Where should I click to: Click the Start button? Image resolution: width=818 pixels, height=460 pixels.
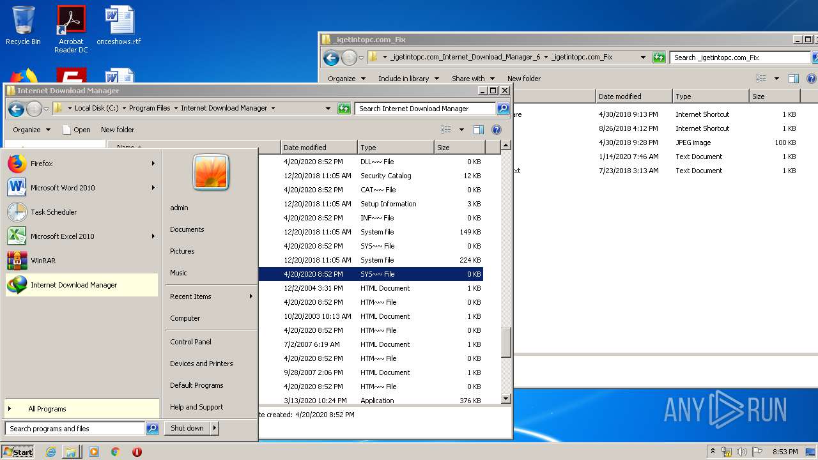pyautogui.click(x=18, y=452)
